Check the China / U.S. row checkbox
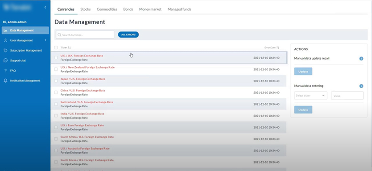The height and width of the screenshot is (171, 372). tap(56, 92)
